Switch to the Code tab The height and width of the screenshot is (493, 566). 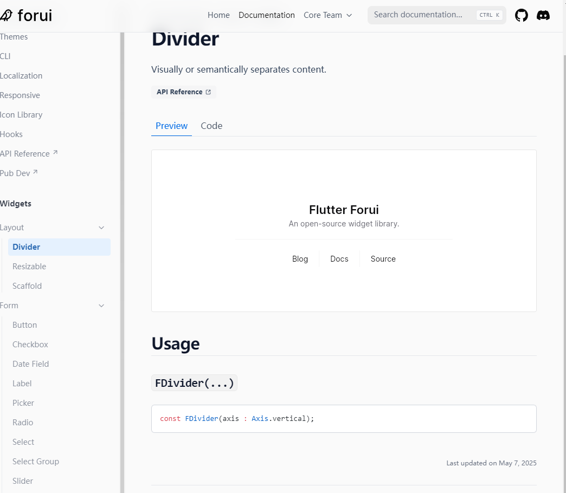(x=211, y=126)
